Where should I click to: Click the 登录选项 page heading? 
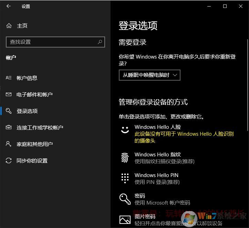pos(138,25)
